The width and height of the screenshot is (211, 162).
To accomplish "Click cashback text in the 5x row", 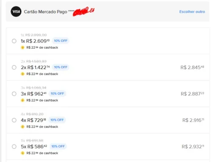I will tap(42, 153).
